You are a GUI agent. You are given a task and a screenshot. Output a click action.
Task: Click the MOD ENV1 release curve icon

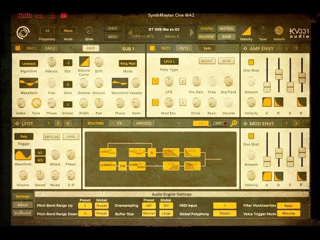point(302,176)
